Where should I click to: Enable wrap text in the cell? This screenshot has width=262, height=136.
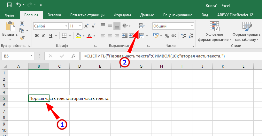[x=142, y=26]
